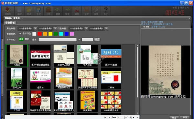Sort templates by 最新
This screenshot has width=194, height=119.
[21, 39]
